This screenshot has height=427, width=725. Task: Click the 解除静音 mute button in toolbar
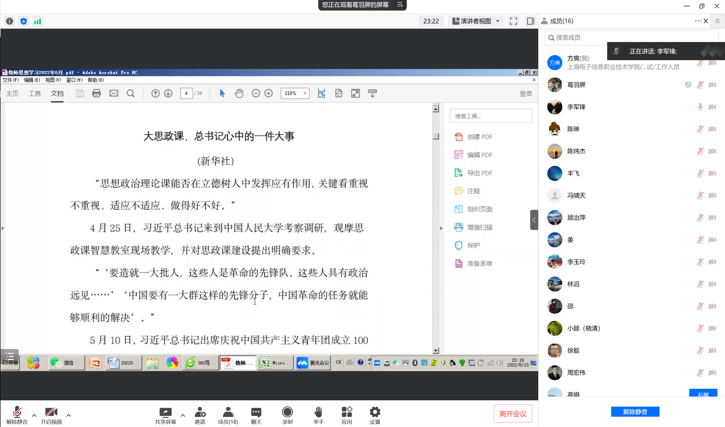point(17,415)
